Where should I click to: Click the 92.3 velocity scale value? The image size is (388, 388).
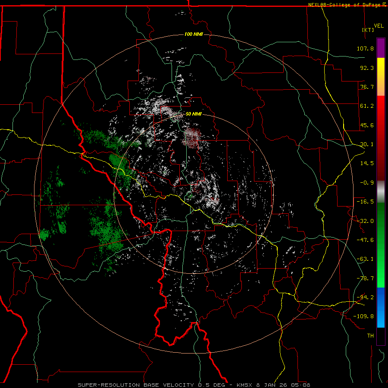point(367,68)
